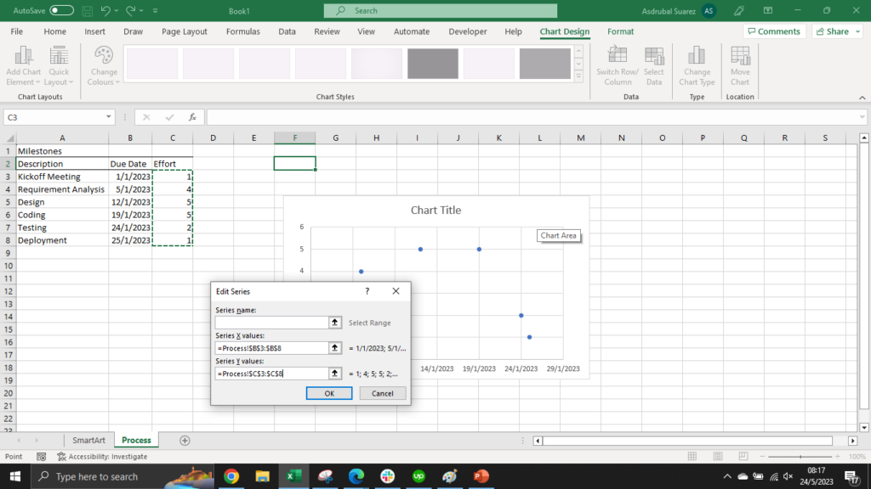Cancel the Edit Series dialog

point(382,393)
